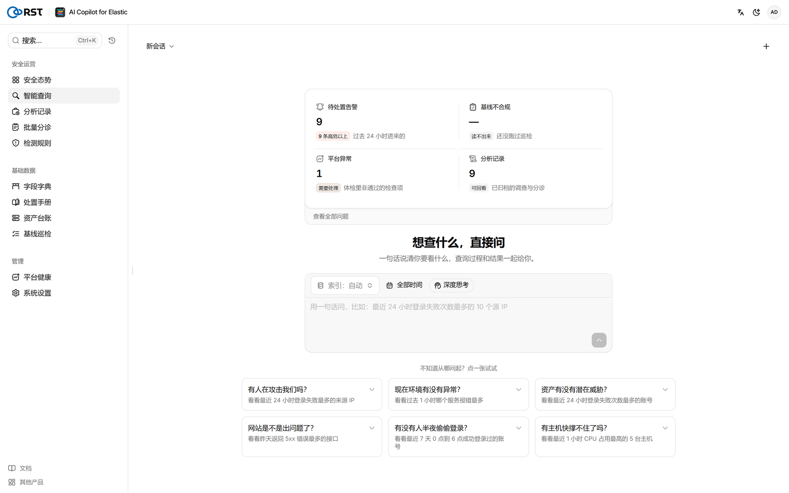Expand 资产有没有潜在威胁? card chevron
Image resolution: width=789 pixels, height=493 pixels.
(x=665, y=389)
